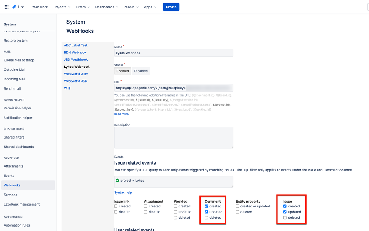Expand the Apps dropdown

150,7
